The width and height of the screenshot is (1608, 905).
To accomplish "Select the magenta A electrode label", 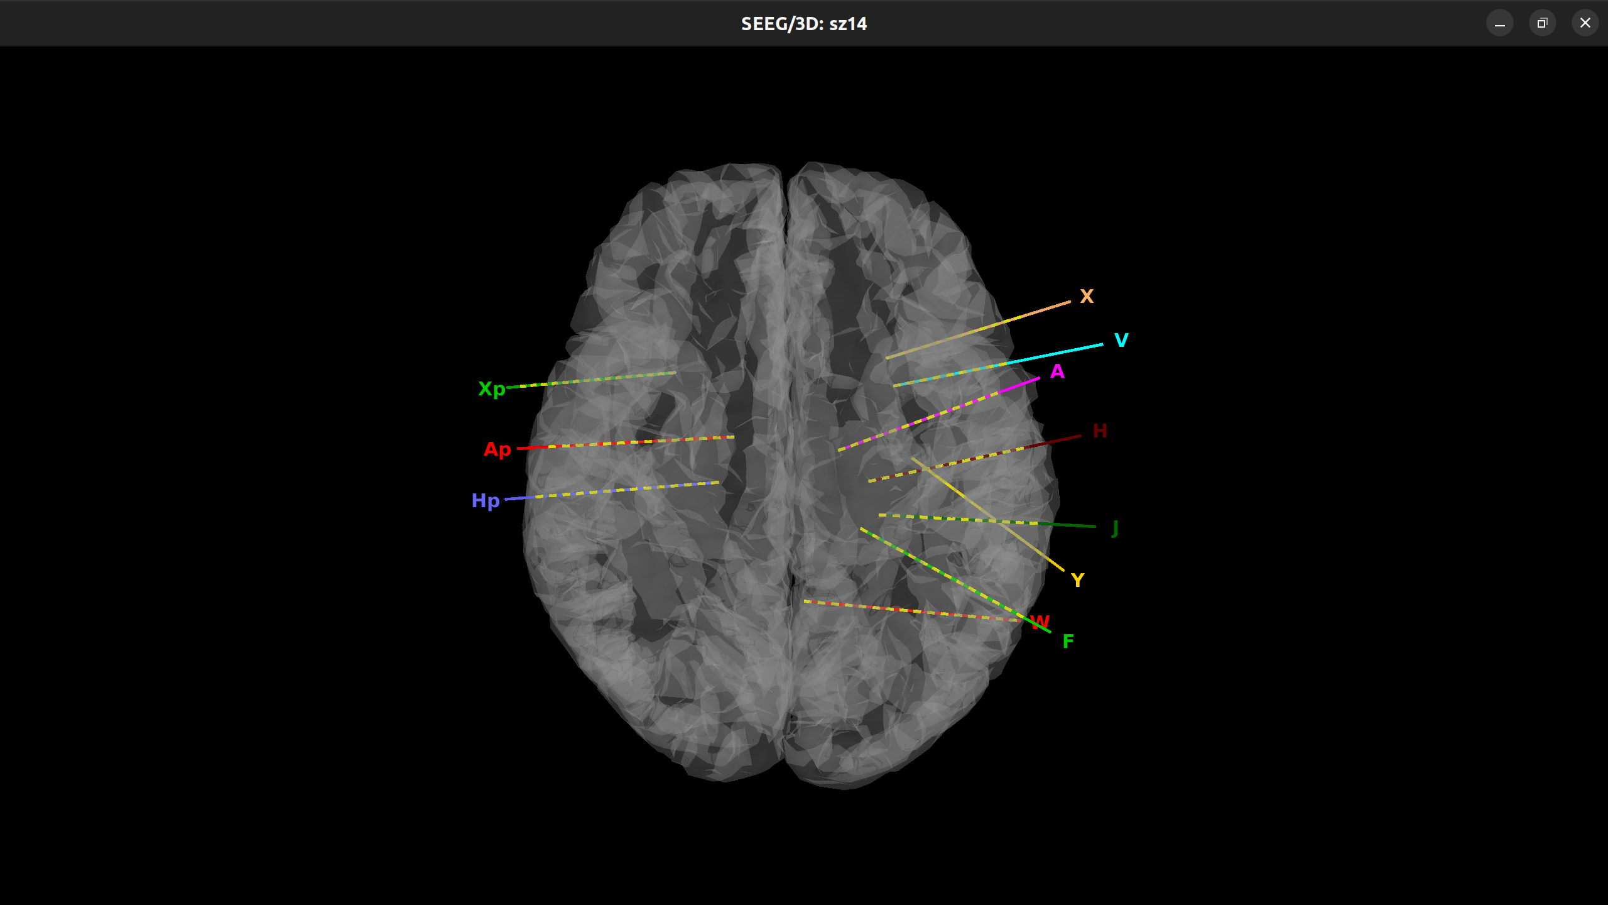I will tap(1057, 371).
